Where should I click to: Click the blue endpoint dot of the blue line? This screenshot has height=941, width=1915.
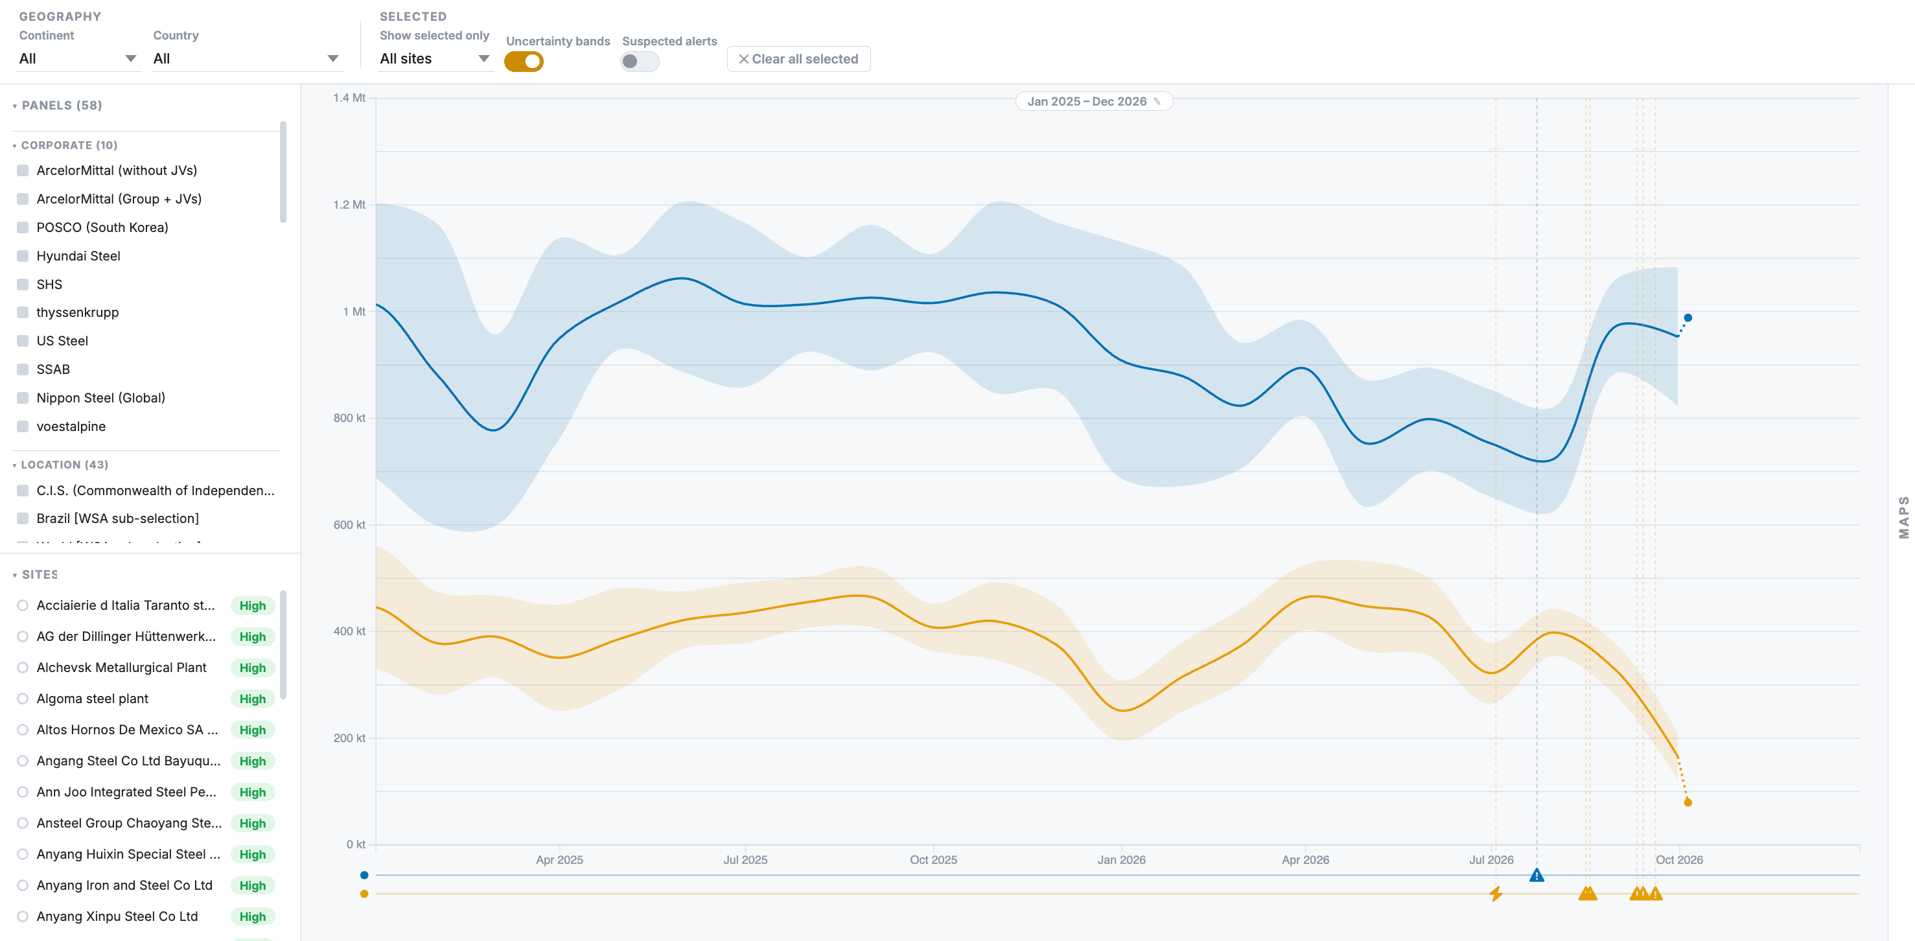(x=1688, y=318)
